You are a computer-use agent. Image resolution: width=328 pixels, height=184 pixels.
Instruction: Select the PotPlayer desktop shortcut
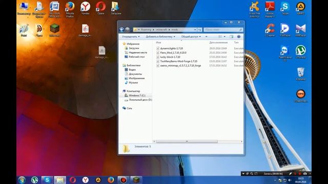click(285, 30)
